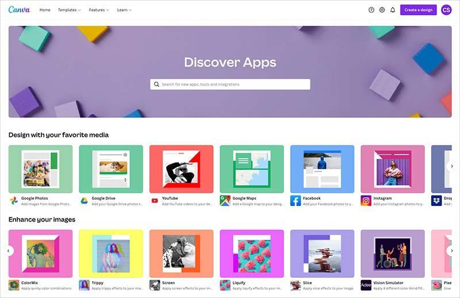Click the YouTube title link
Image resolution: width=460 pixels, height=298 pixels.
click(170, 198)
